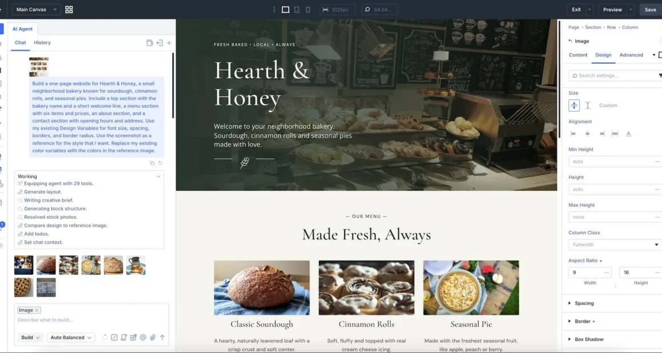Viewport: 662px width, 353px height.
Task: Click the wheat icon in hero section
Action: [244, 162]
